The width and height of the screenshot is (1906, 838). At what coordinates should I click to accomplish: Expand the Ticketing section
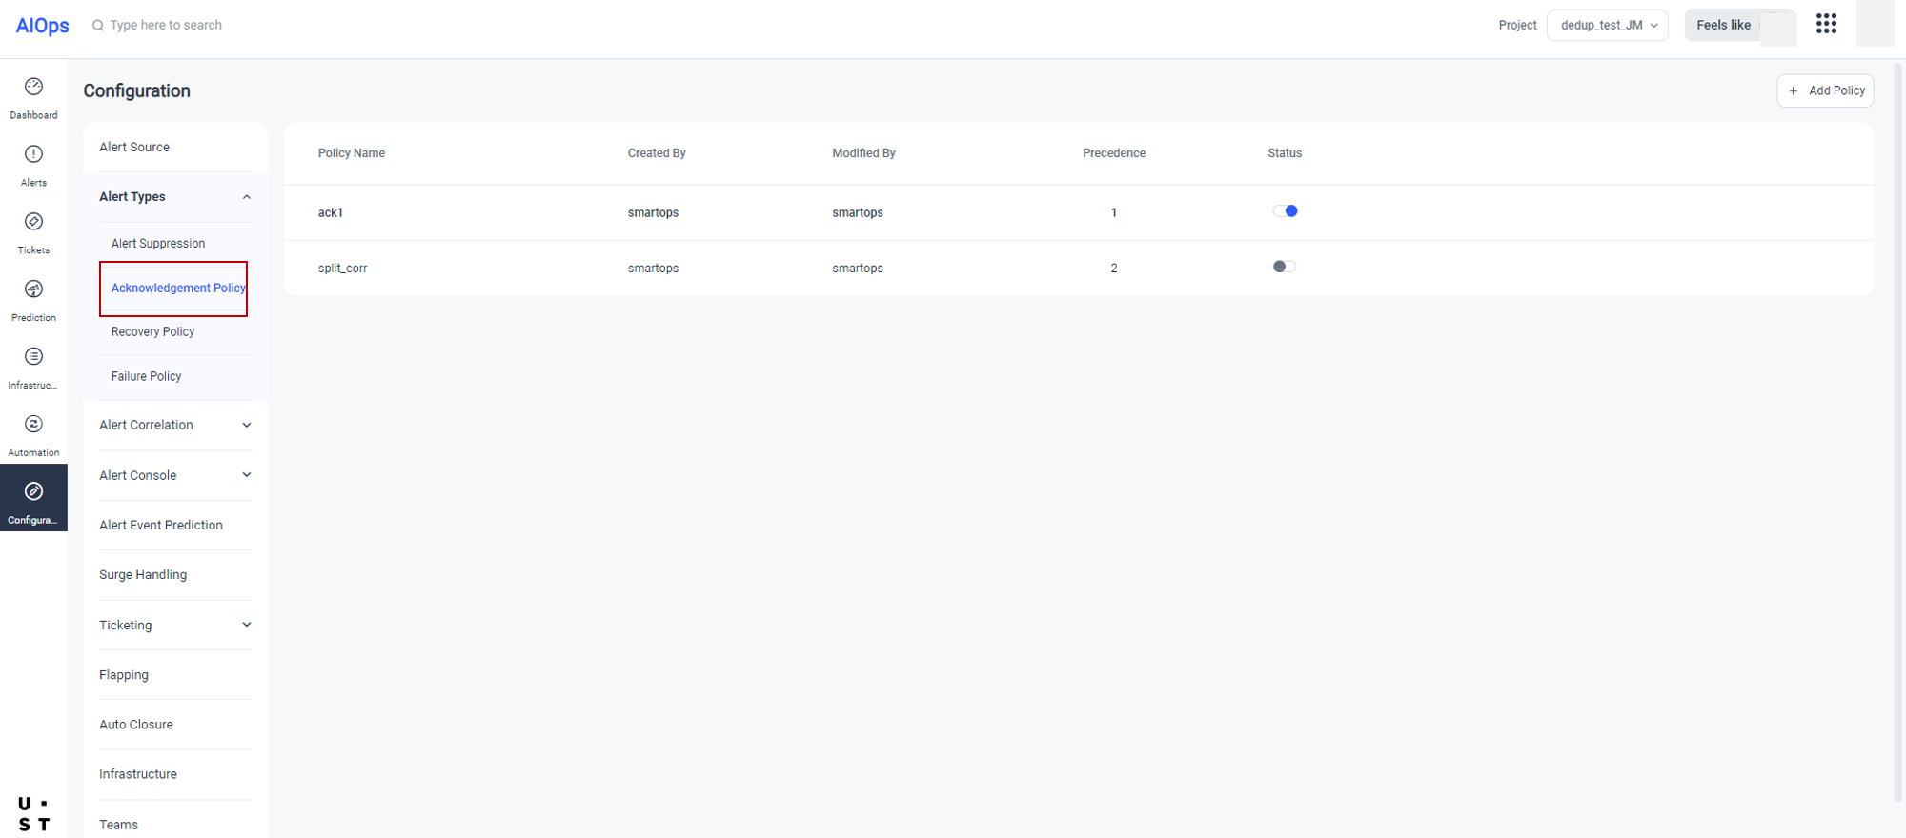(246, 626)
